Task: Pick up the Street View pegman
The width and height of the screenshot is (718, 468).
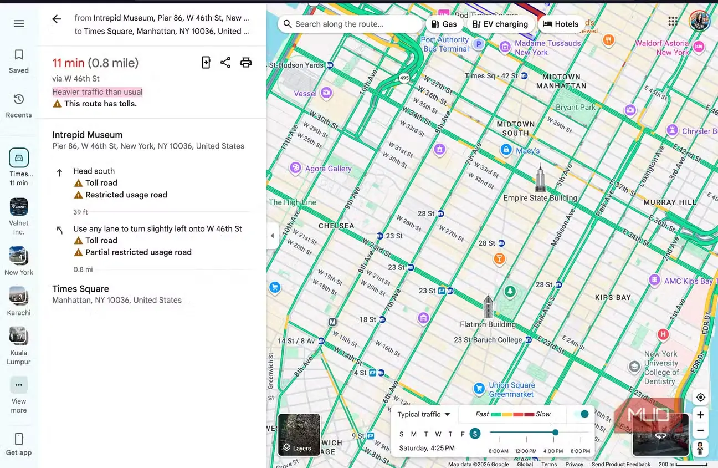Action: (x=701, y=448)
